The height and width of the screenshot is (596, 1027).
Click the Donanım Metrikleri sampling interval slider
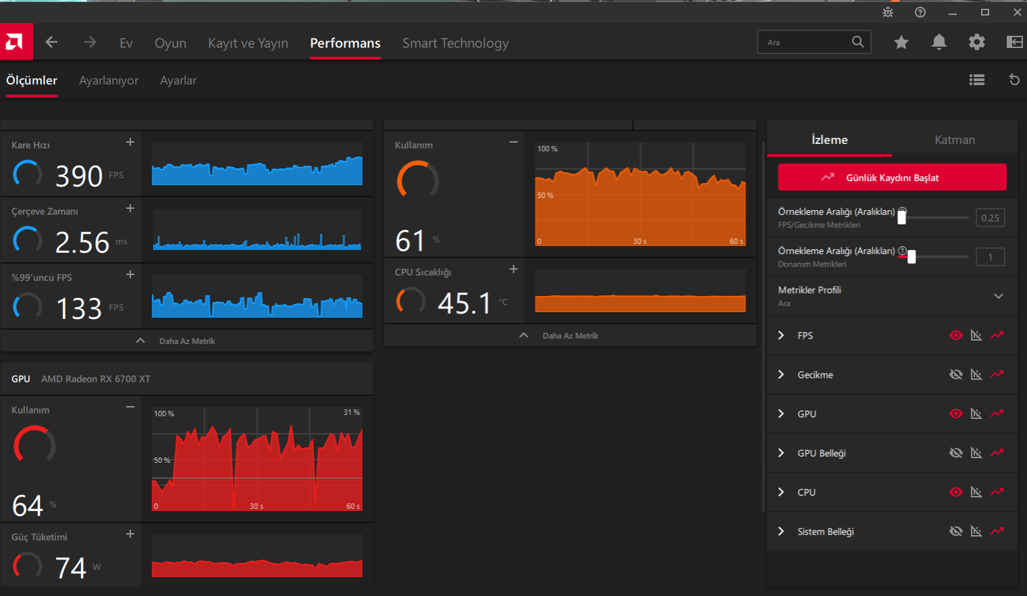pos(933,257)
